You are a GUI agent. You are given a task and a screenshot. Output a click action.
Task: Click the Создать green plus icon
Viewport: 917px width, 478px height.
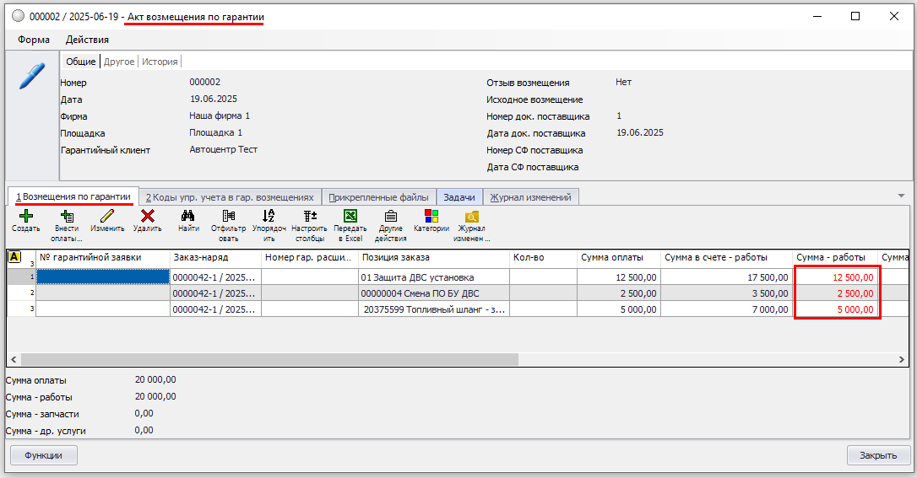(26, 217)
